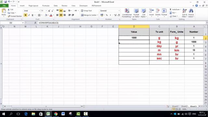
Task: Switch to Normal view in status bar
Action: click(x=173, y=109)
